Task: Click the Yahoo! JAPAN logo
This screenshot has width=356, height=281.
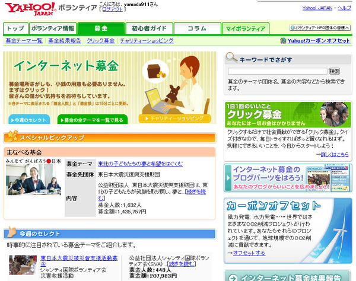Action: [x=30, y=9]
